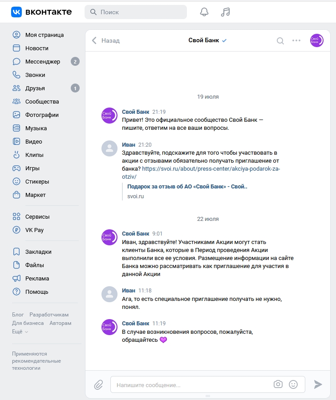Open the music note player icon

click(x=226, y=12)
